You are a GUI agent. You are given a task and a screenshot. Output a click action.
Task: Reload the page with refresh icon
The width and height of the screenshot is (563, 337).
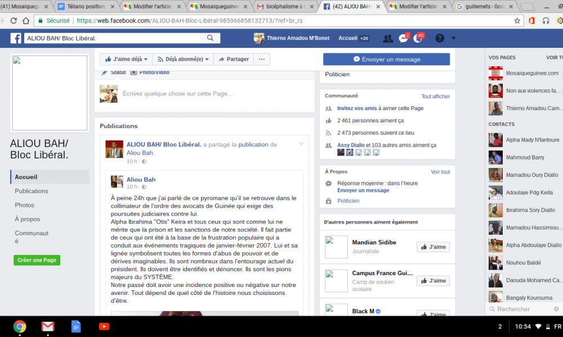14,21
